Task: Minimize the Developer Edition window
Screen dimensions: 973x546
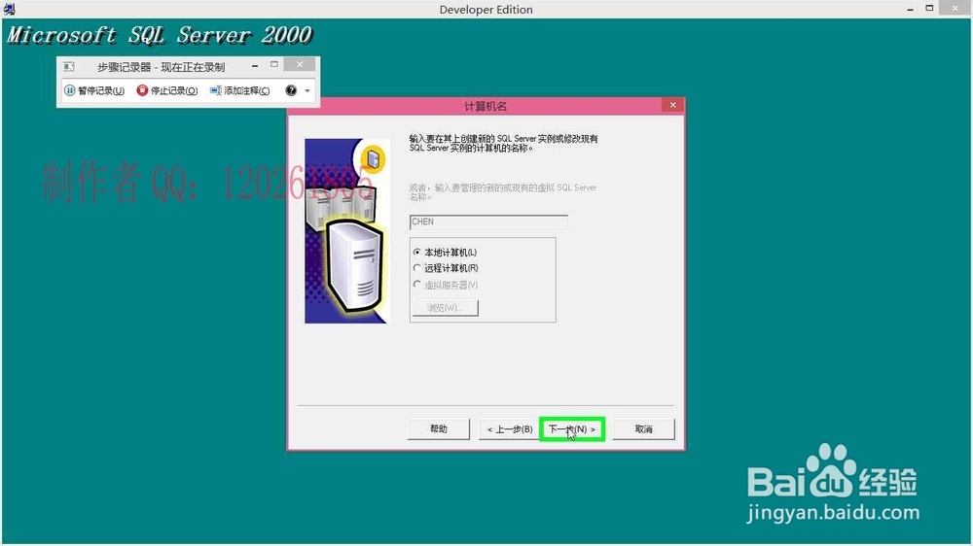Action: click(x=910, y=9)
